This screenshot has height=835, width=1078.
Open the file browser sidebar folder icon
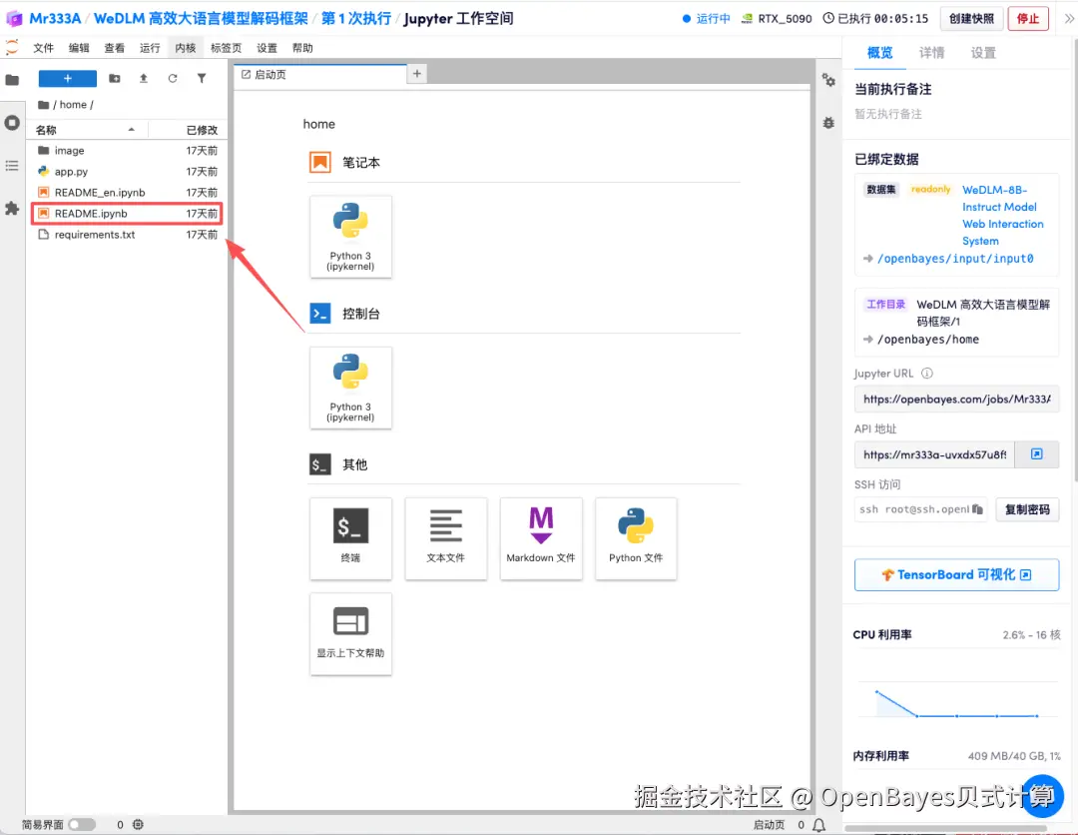[x=12, y=80]
